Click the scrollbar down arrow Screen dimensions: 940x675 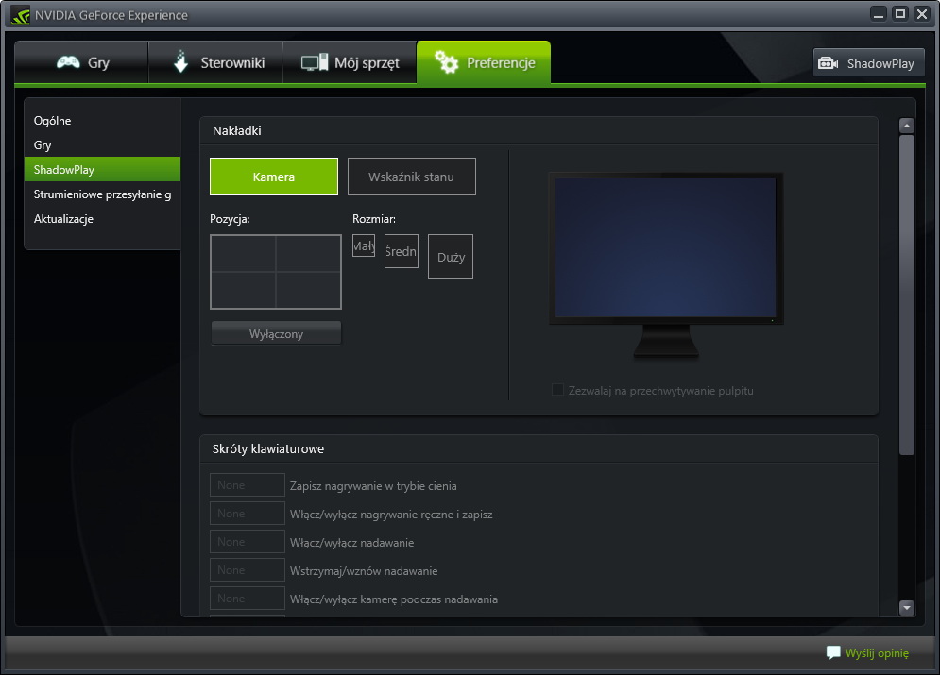coord(906,607)
